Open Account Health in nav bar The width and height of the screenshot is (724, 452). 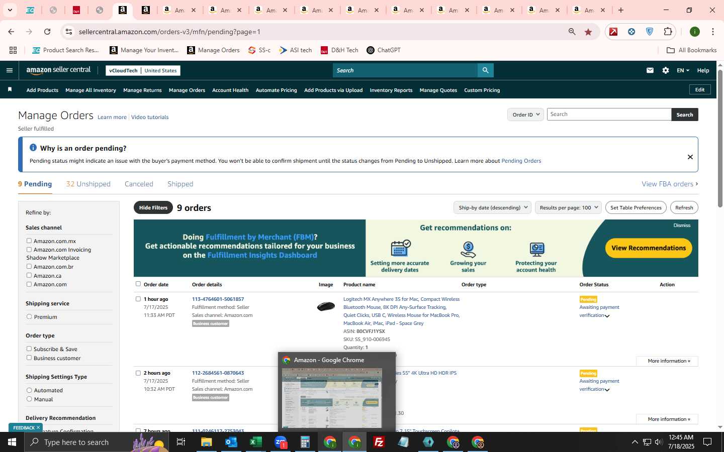(230, 90)
